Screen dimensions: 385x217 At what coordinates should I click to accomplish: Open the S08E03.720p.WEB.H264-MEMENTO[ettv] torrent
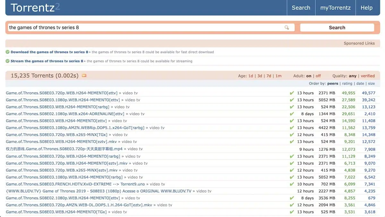coord(62,93)
